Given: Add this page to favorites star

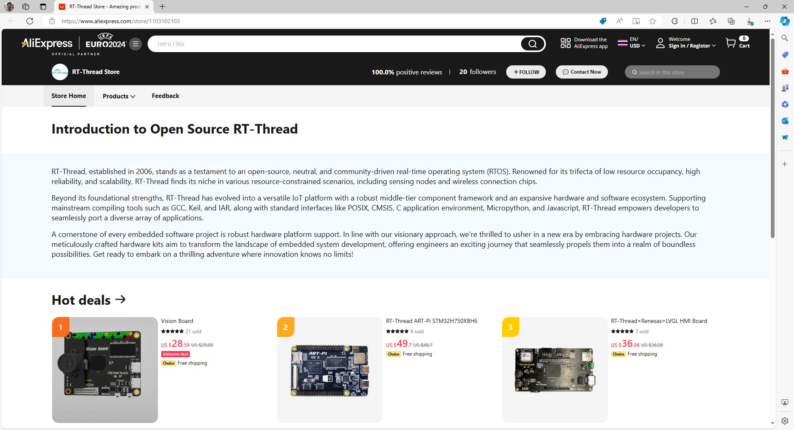Looking at the screenshot, I should (653, 21).
